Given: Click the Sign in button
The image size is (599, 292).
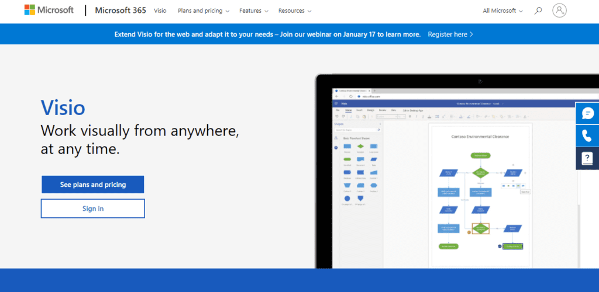Looking at the screenshot, I should tap(93, 208).
